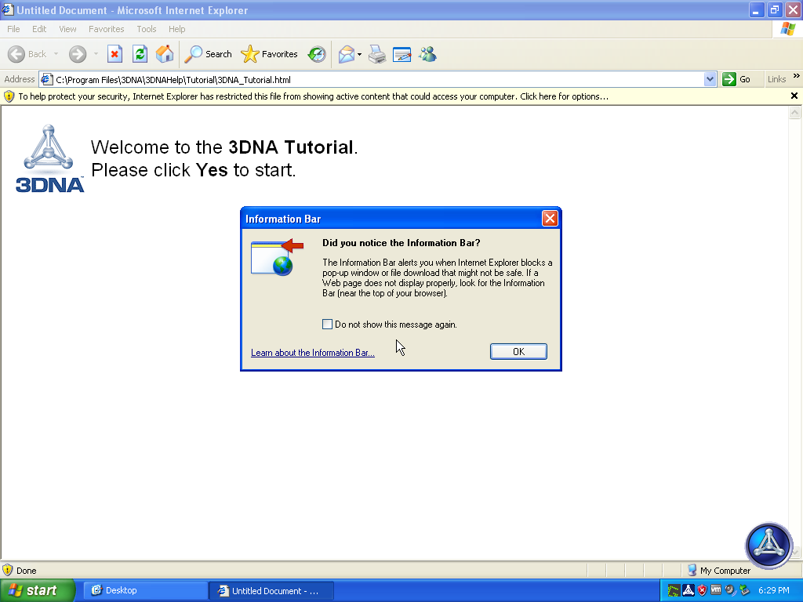Viewport: 803px width, 602px height.
Task: Click the red shield tray icon
Action: [702, 590]
